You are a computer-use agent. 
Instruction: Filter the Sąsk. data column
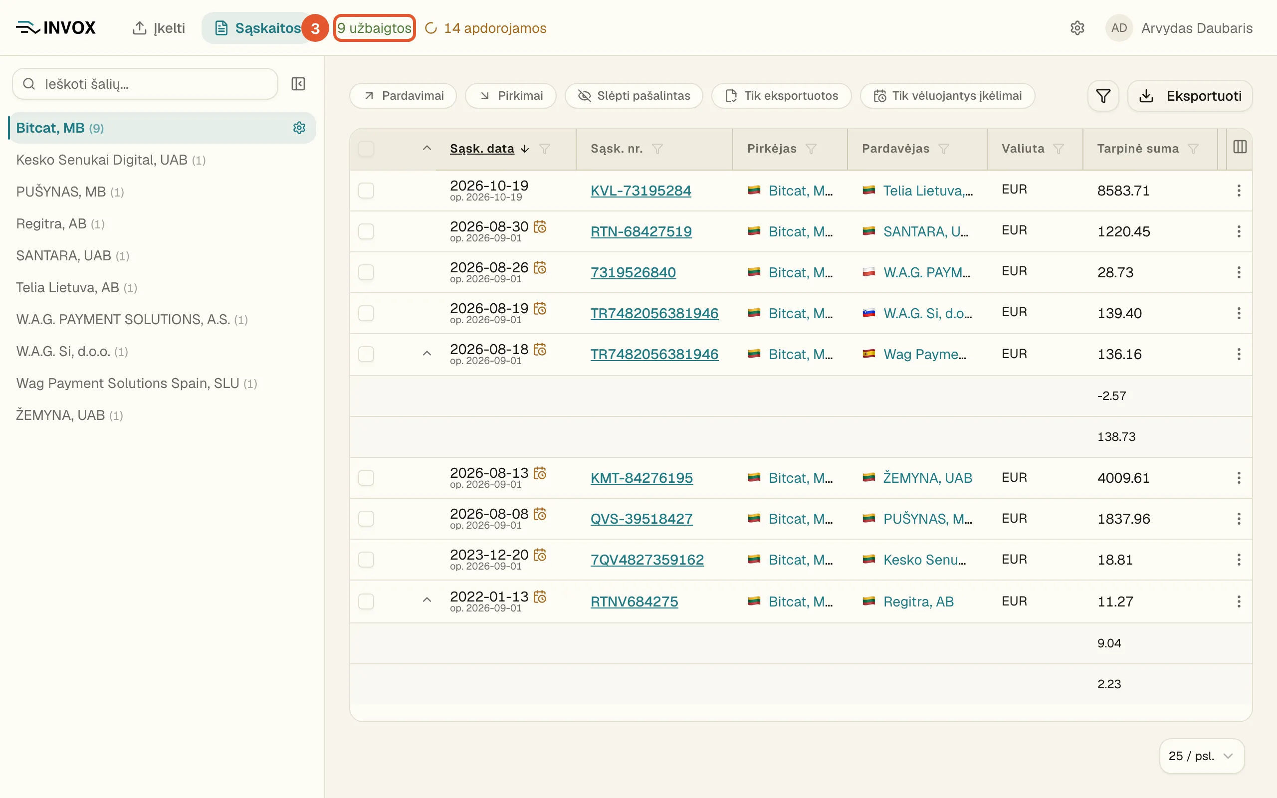point(545,149)
